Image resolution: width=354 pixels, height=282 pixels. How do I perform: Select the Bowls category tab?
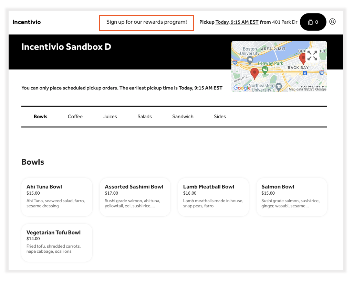pos(41,117)
